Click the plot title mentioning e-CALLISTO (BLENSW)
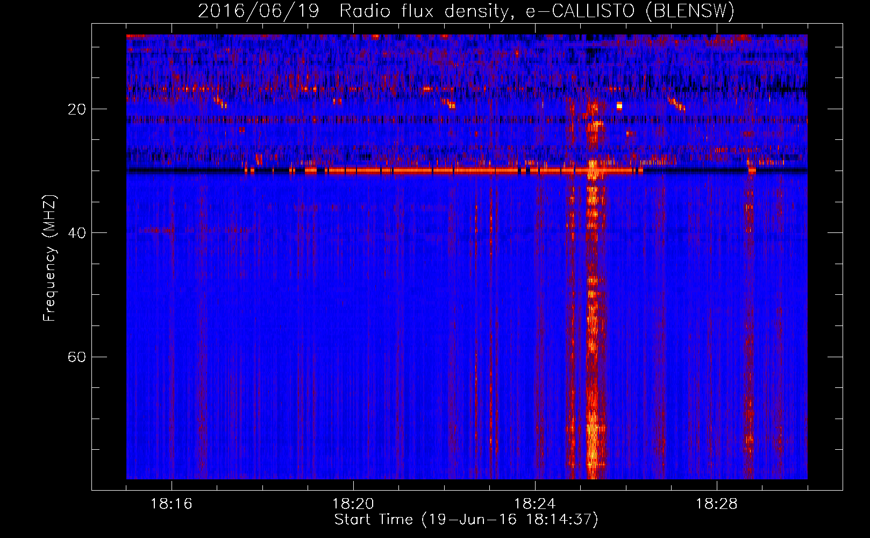870x538 pixels. point(466,11)
